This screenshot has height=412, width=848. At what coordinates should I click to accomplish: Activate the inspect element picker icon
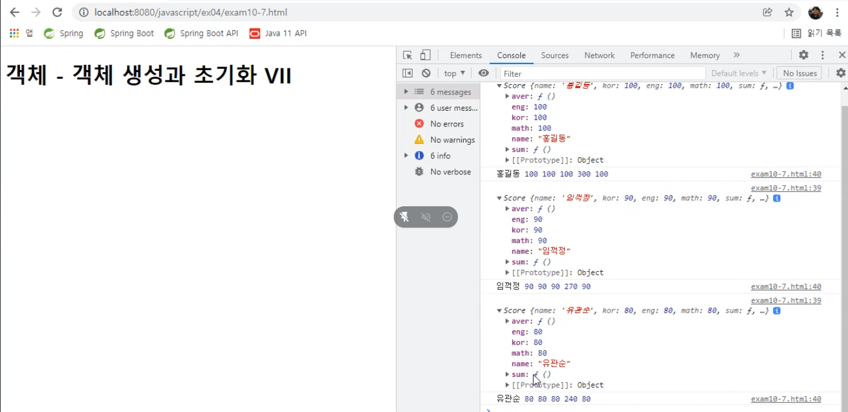pyautogui.click(x=408, y=55)
